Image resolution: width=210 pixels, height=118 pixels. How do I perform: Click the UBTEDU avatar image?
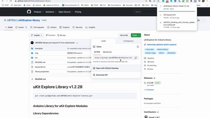pyautogui.click(x=32, y=43)
